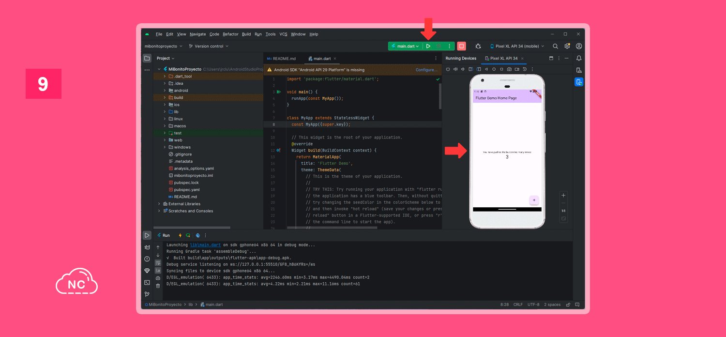726x337 pixels.
Task: Open the Pixel XL API 34 (mobile) device selector
Action: (x=517, y=46)
